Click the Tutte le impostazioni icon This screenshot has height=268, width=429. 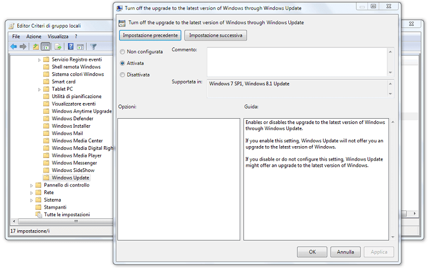coord(38,215)
